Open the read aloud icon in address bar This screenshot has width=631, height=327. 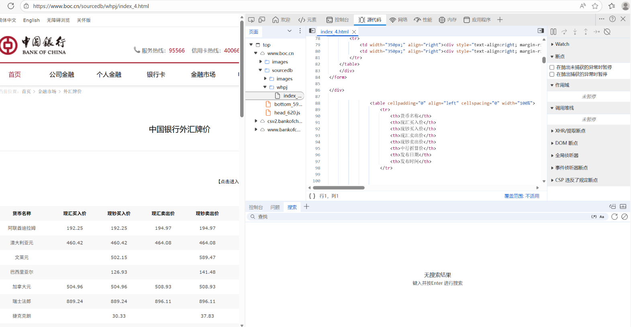[583, 6]
